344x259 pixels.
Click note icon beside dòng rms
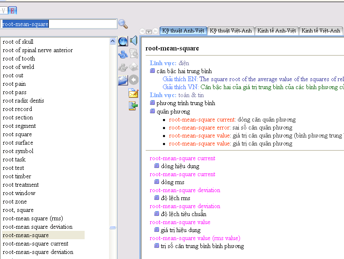157,182
